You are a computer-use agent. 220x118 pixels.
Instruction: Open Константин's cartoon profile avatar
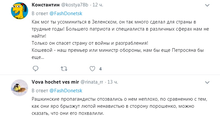(x=19, y=11)
